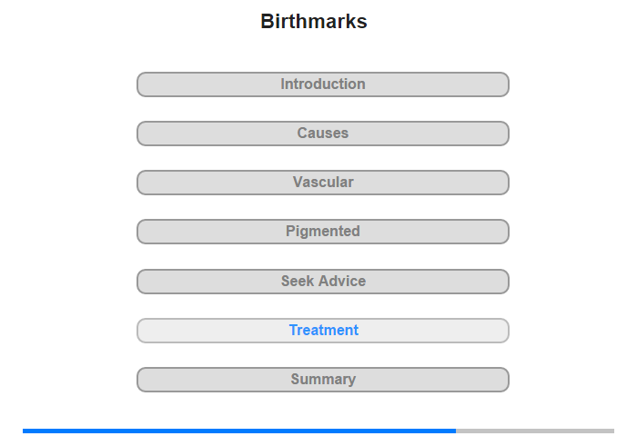Go to the Pigmented topic
This screenshot has width=637, height=436.
322,232
